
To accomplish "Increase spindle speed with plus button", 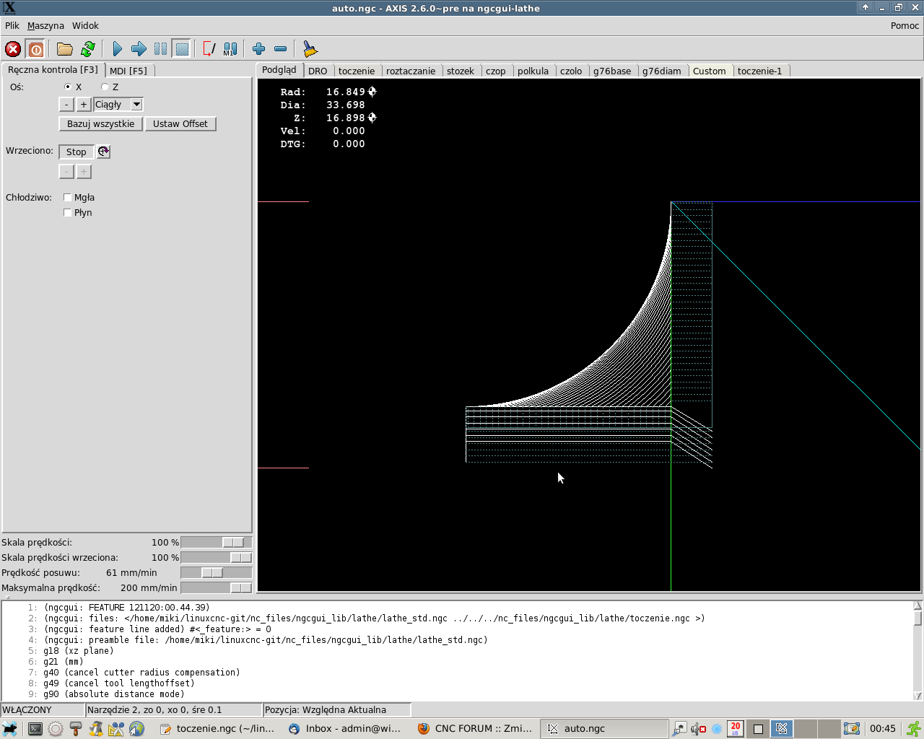I will point(84,172).
